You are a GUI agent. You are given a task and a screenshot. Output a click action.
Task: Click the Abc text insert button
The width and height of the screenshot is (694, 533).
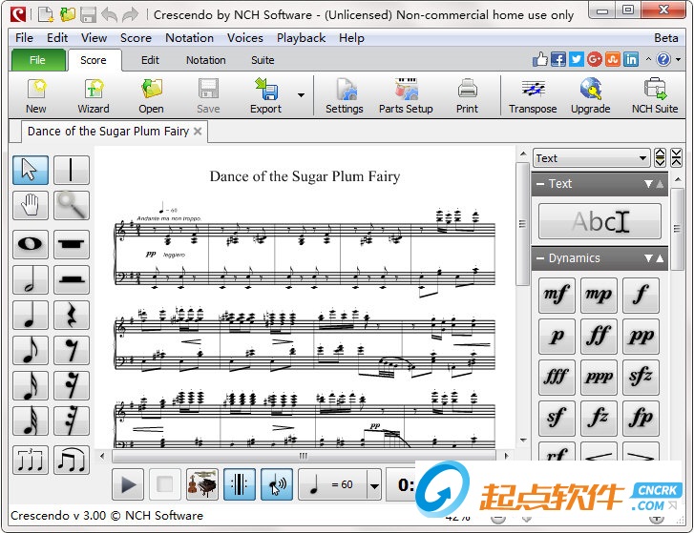599,221
